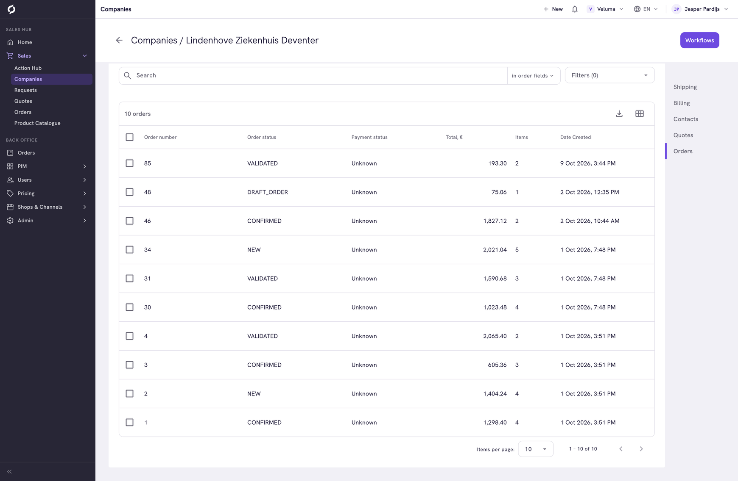Open notifications bell
Viewport: 738px width, 481px height.
[575, 9]
